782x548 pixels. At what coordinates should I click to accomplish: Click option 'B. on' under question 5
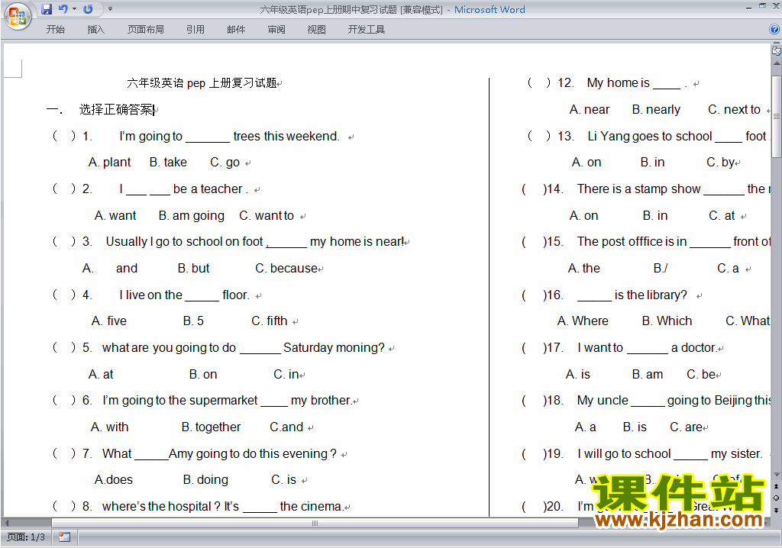(x=203, y=375)
